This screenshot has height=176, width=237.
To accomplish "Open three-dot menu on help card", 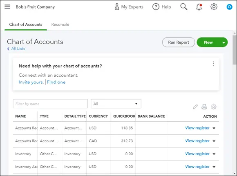I will point(213,64).
